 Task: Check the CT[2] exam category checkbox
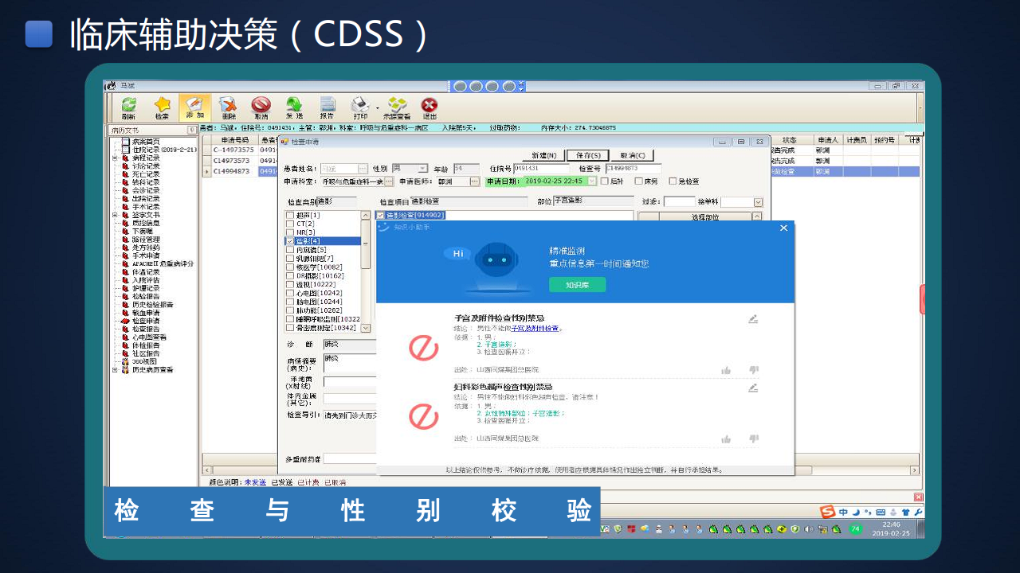pyautogui.click(x=289, y=224)
